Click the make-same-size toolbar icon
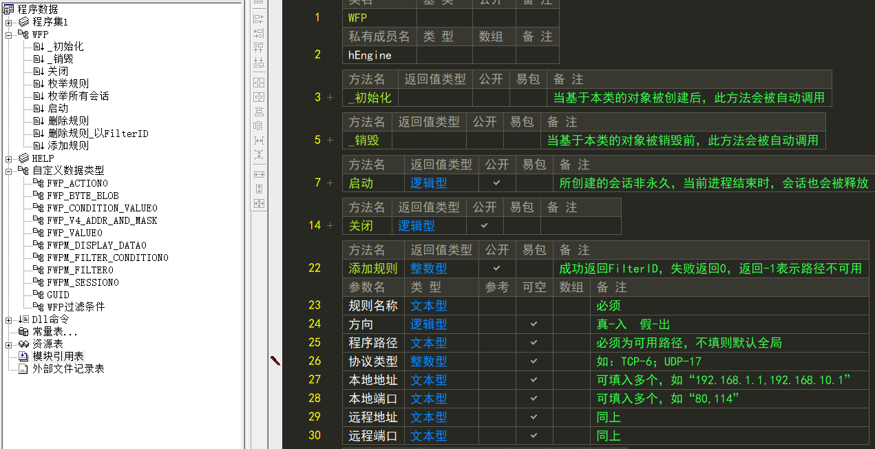Viewport: 875px width, 449px height. point(259,203)
